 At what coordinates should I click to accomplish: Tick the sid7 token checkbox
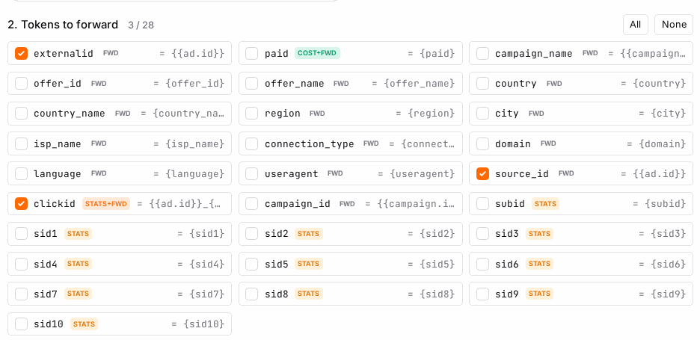[x=22, y=294]
